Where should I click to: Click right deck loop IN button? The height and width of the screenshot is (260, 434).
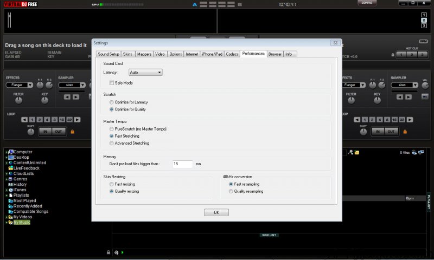point(378,132)
